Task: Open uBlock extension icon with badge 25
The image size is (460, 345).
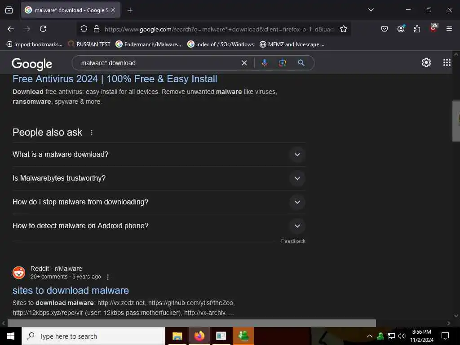Action: 433,28
